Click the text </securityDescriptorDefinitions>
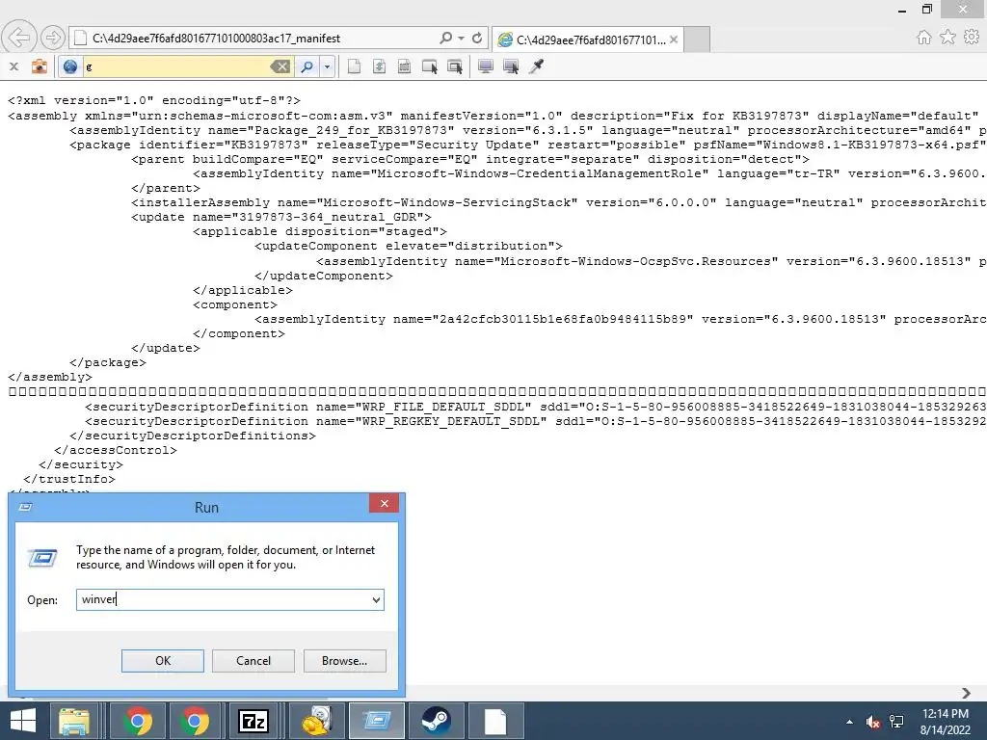Image resolution: width=987 pixels, height=740 pixels. pyautogui.click(x=193, y=436)
